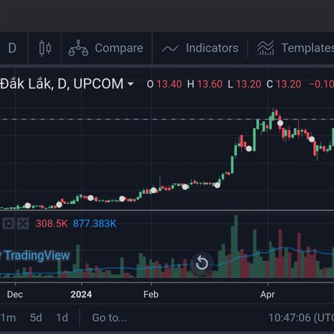
Task: Select the 1d time range
Action: click(x=62, y=318)
